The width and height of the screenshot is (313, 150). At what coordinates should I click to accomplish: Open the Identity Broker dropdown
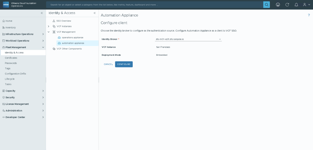[x=188, y=39]
